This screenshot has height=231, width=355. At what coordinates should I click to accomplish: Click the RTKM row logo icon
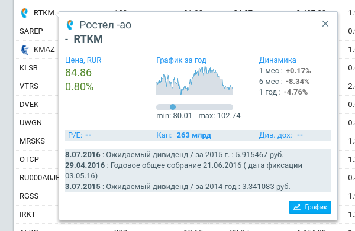pos(24,13)
